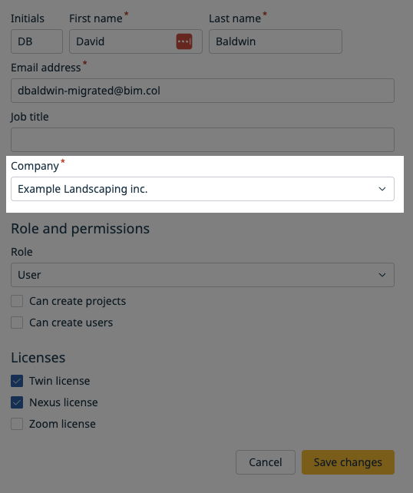Enable Can create users checkbox
The height and width of the screenshot is (493, 413).
[17, 323]
